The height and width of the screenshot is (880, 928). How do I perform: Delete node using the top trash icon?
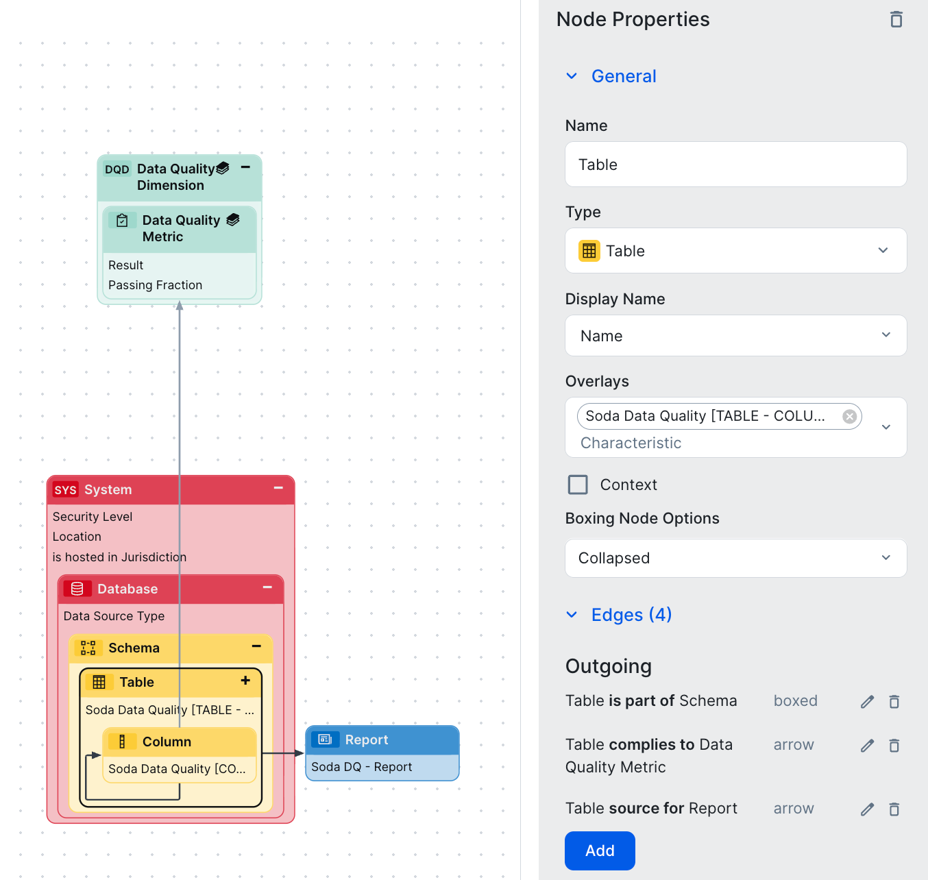click(896, 19)
